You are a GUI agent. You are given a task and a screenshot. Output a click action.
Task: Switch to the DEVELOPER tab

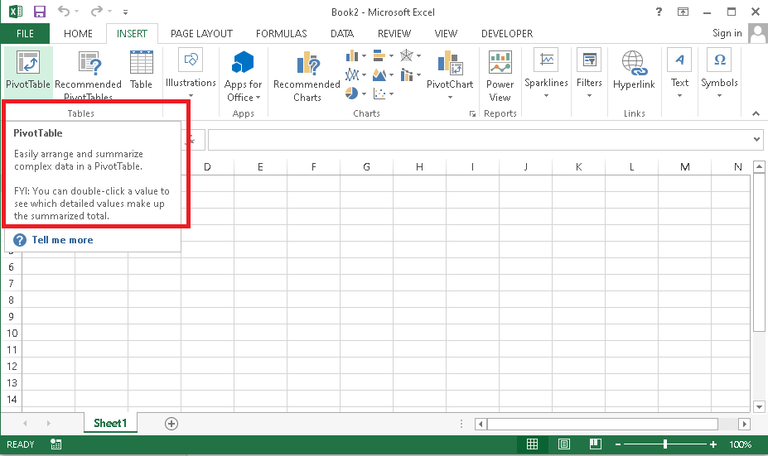507,33
